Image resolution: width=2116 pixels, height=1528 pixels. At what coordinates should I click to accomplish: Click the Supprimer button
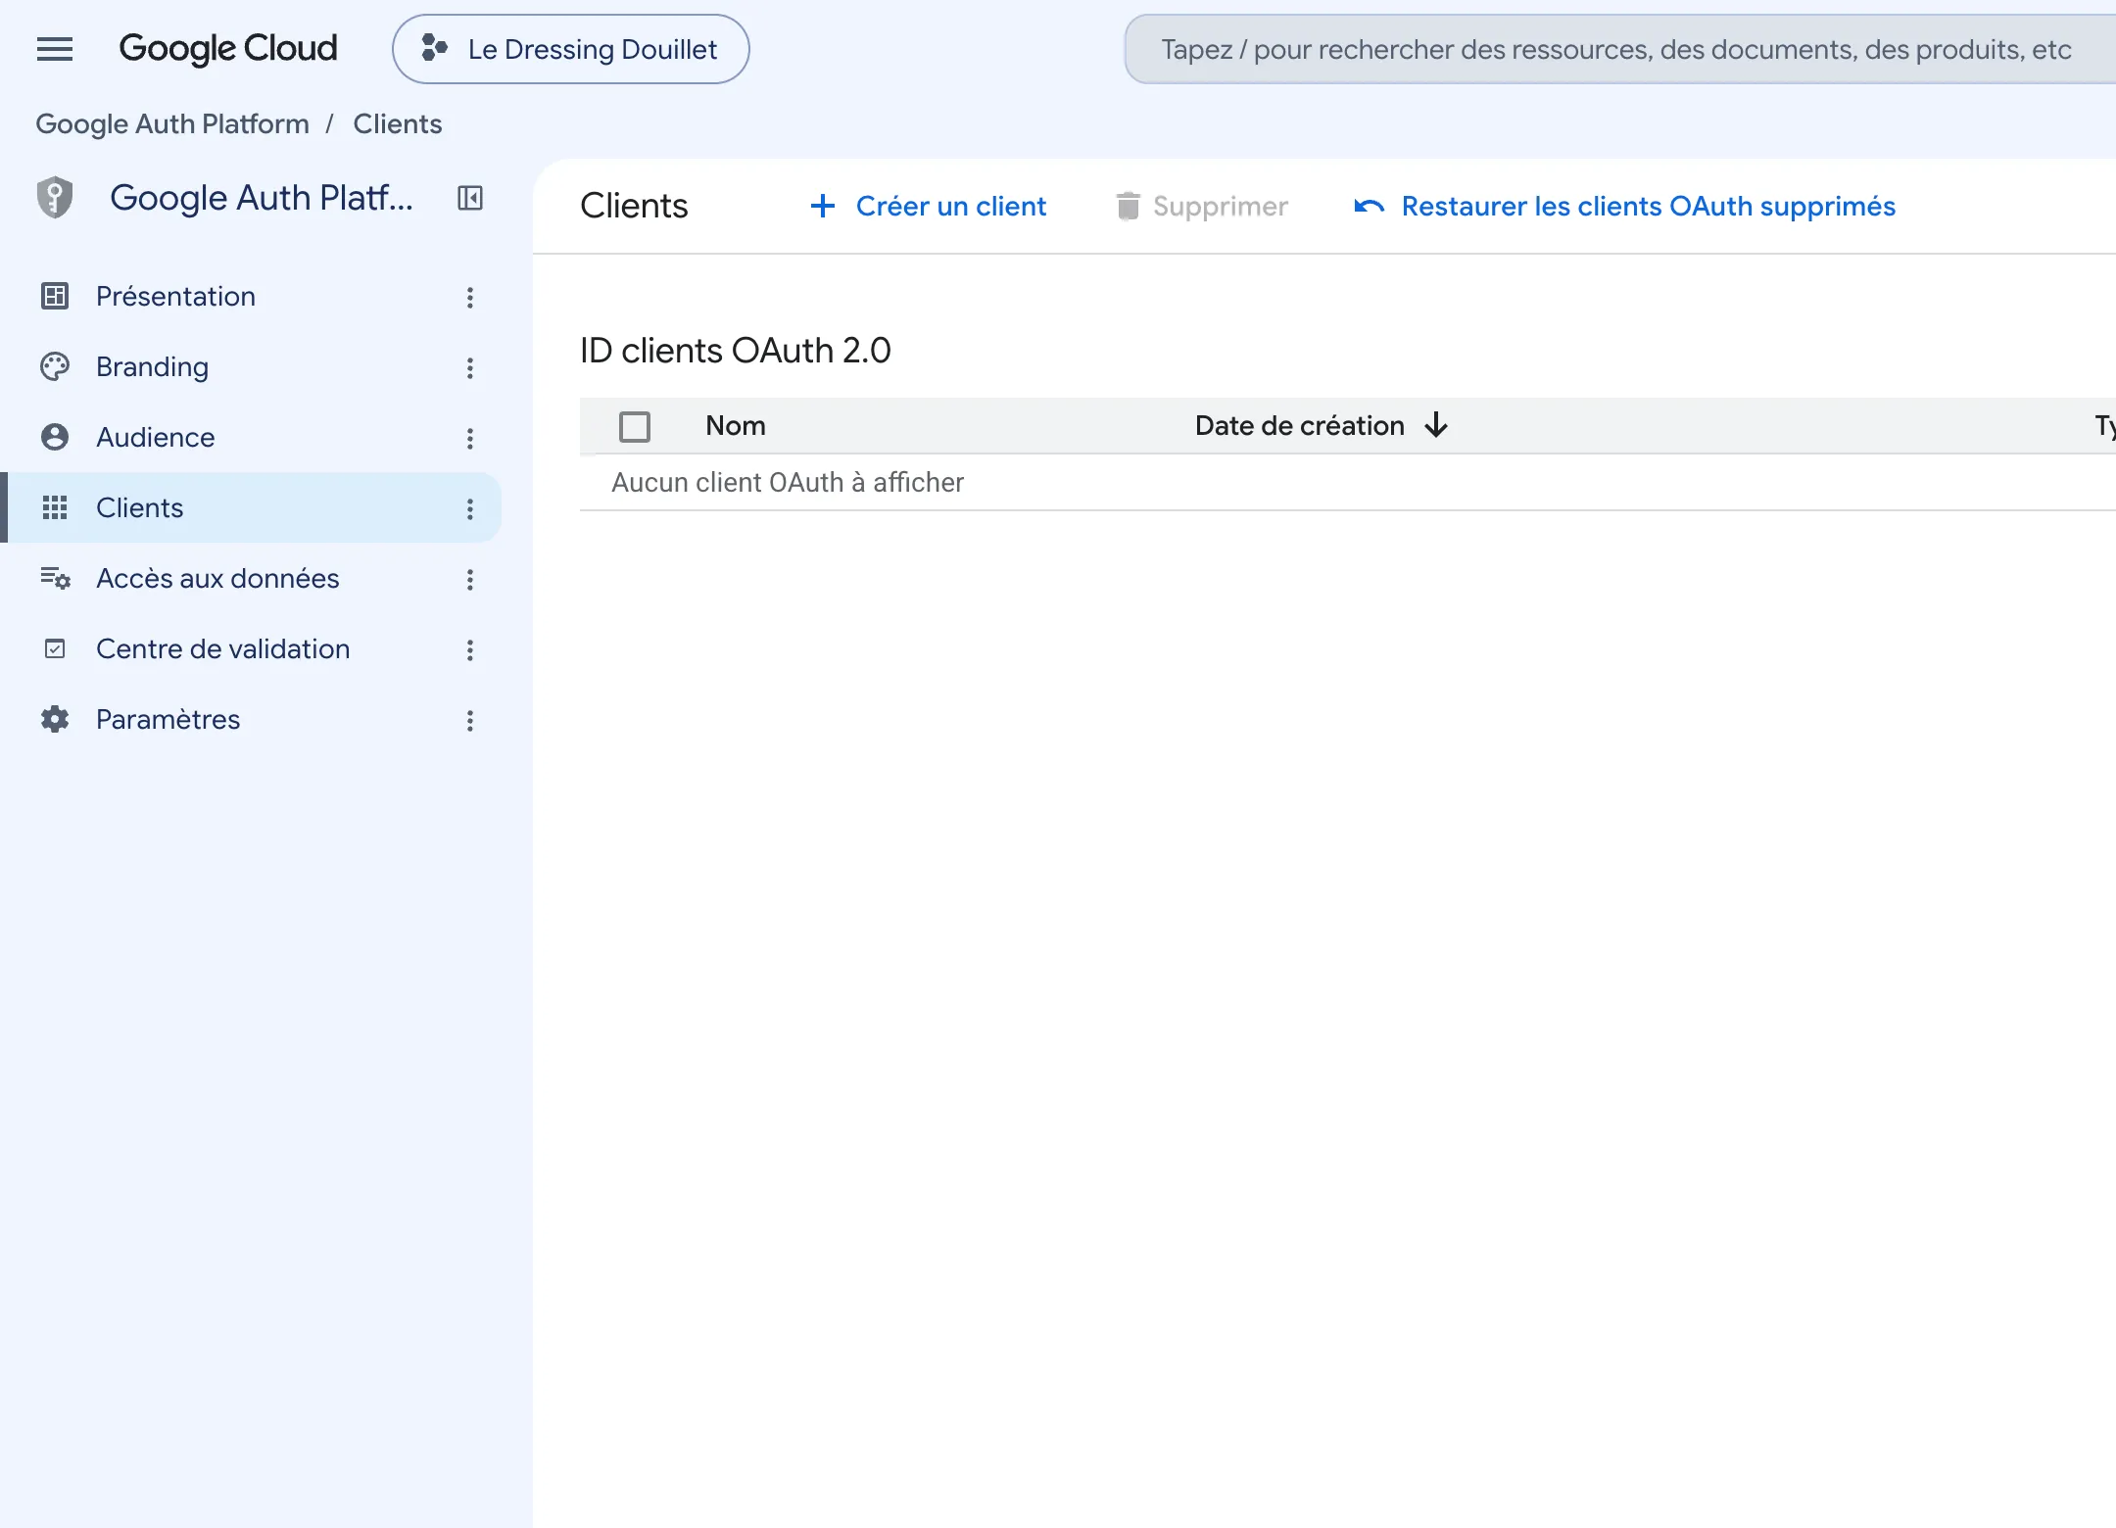(1201, 206)
